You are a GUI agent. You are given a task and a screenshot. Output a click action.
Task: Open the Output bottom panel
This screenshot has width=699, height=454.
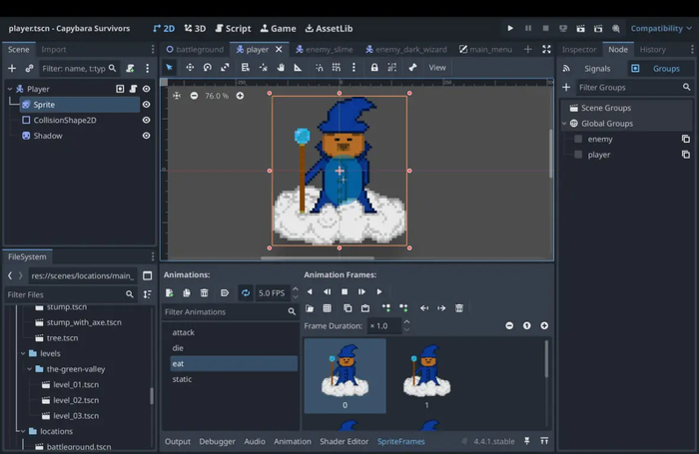[178, 441]
